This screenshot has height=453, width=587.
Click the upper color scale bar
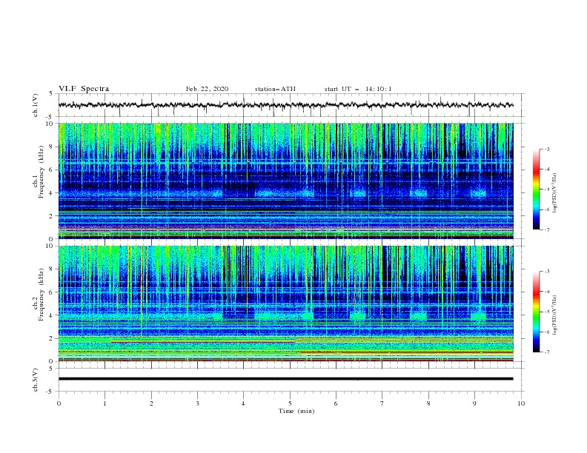click(536, 189)
